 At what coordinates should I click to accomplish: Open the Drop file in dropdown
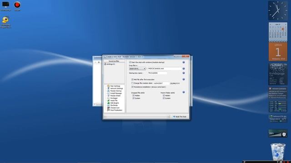[x=137, y=68]
